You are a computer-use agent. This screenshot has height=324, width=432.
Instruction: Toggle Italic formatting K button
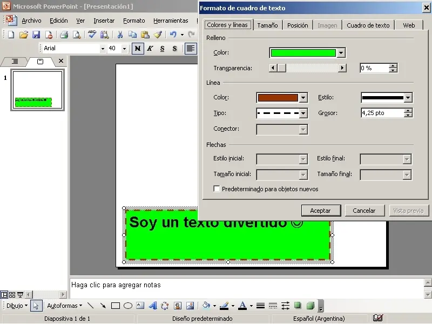[x=150, y=49]
